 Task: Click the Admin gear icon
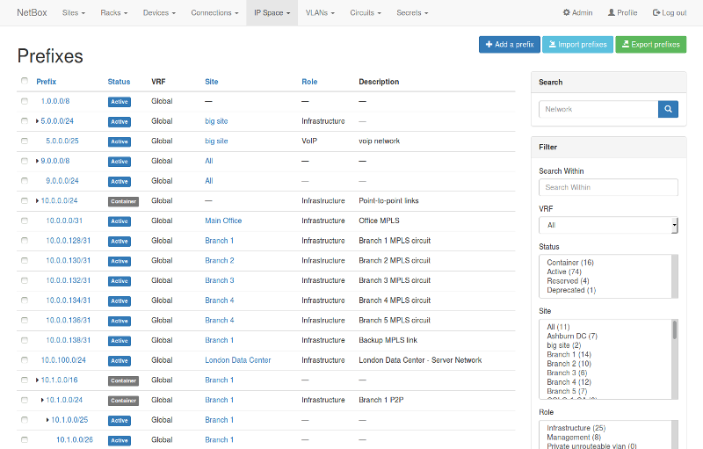coord(567,13)
